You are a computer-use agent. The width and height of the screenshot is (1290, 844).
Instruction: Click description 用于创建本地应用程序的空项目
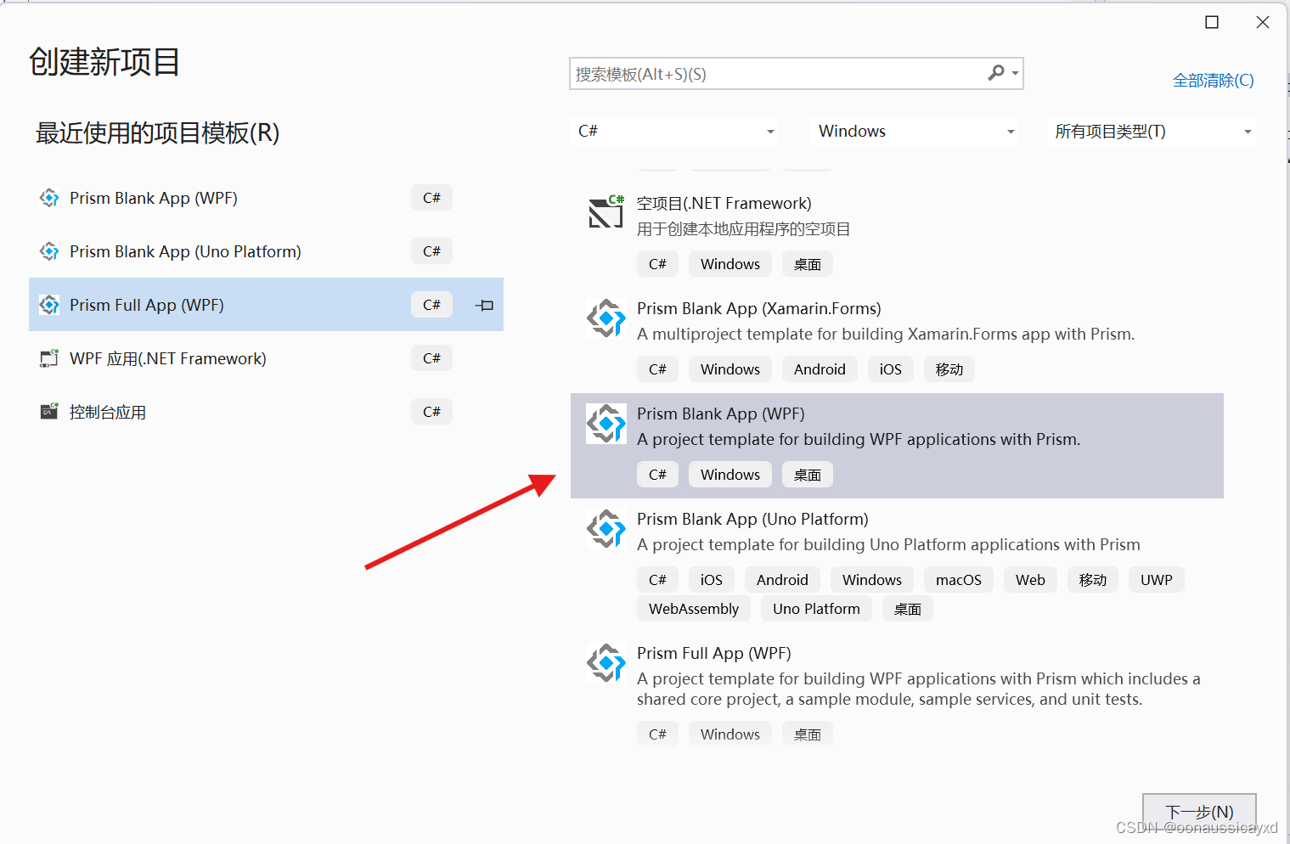pyautogui.click(x=744, y=229)
